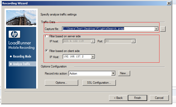176x107 pixels.
Task: Open the Record into action dropdown
Action: [x=113, y=73]
